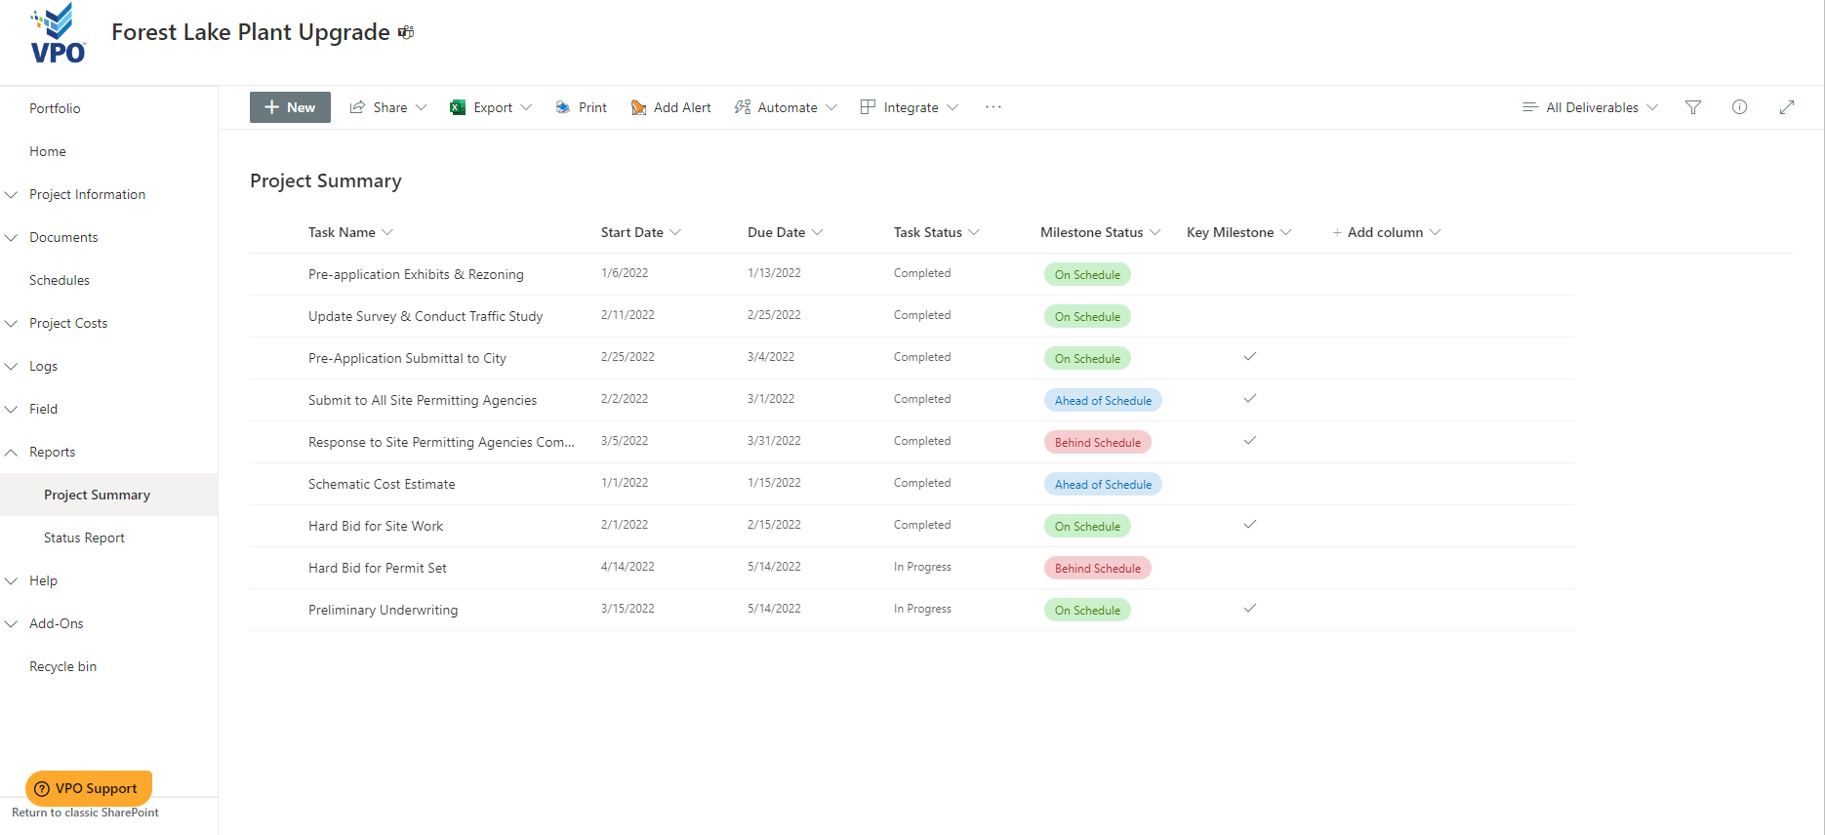Click the VPO Support button
Image resolution: width=1825 pixels, height=835 pixels.
tap(89, 788)
